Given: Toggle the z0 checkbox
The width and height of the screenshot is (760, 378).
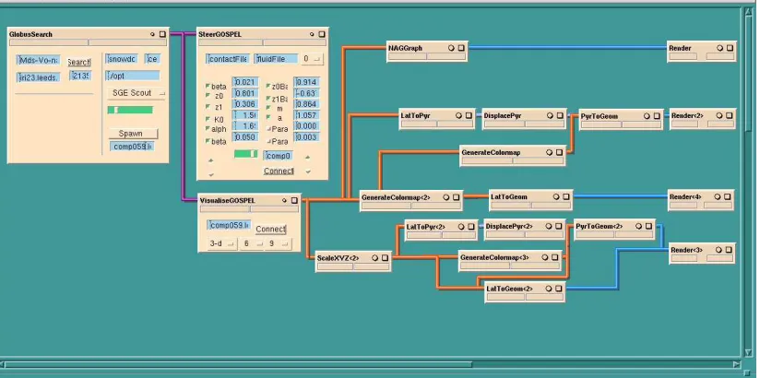Looking at the screenshot, I should (x=208, y=96).
